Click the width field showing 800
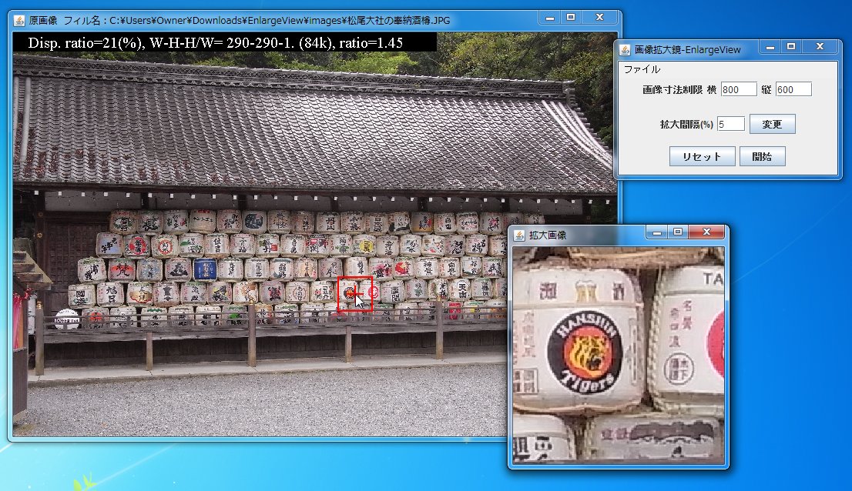852x491 pixels. coord(737,89)
